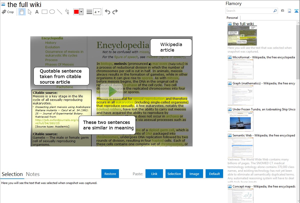Click the camera capture icon

[282, 11]
